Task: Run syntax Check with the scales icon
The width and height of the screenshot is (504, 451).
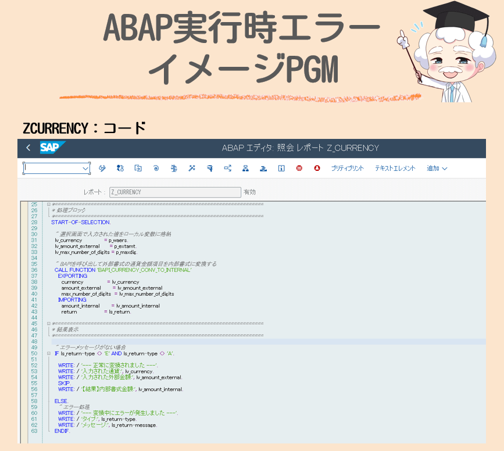Action: click(173, 168)
